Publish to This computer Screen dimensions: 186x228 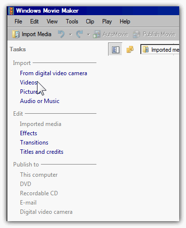tap(39, 175)
